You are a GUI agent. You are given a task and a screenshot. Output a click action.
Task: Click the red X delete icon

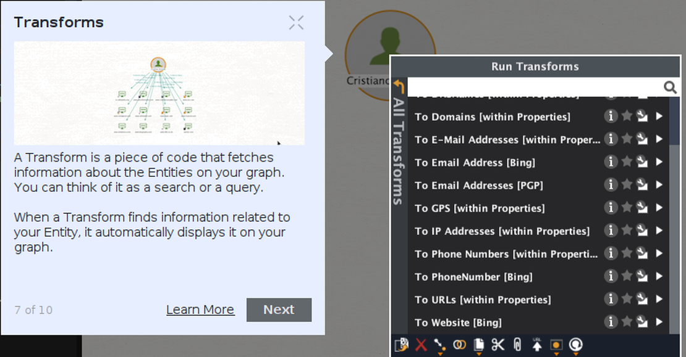(421, 345)
